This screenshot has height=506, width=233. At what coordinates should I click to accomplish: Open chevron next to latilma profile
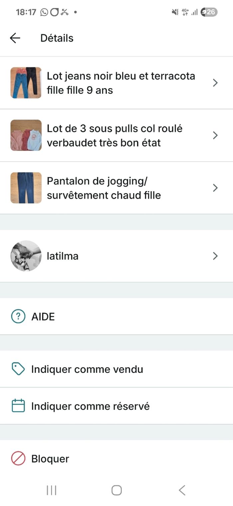[x=215, y=256]
